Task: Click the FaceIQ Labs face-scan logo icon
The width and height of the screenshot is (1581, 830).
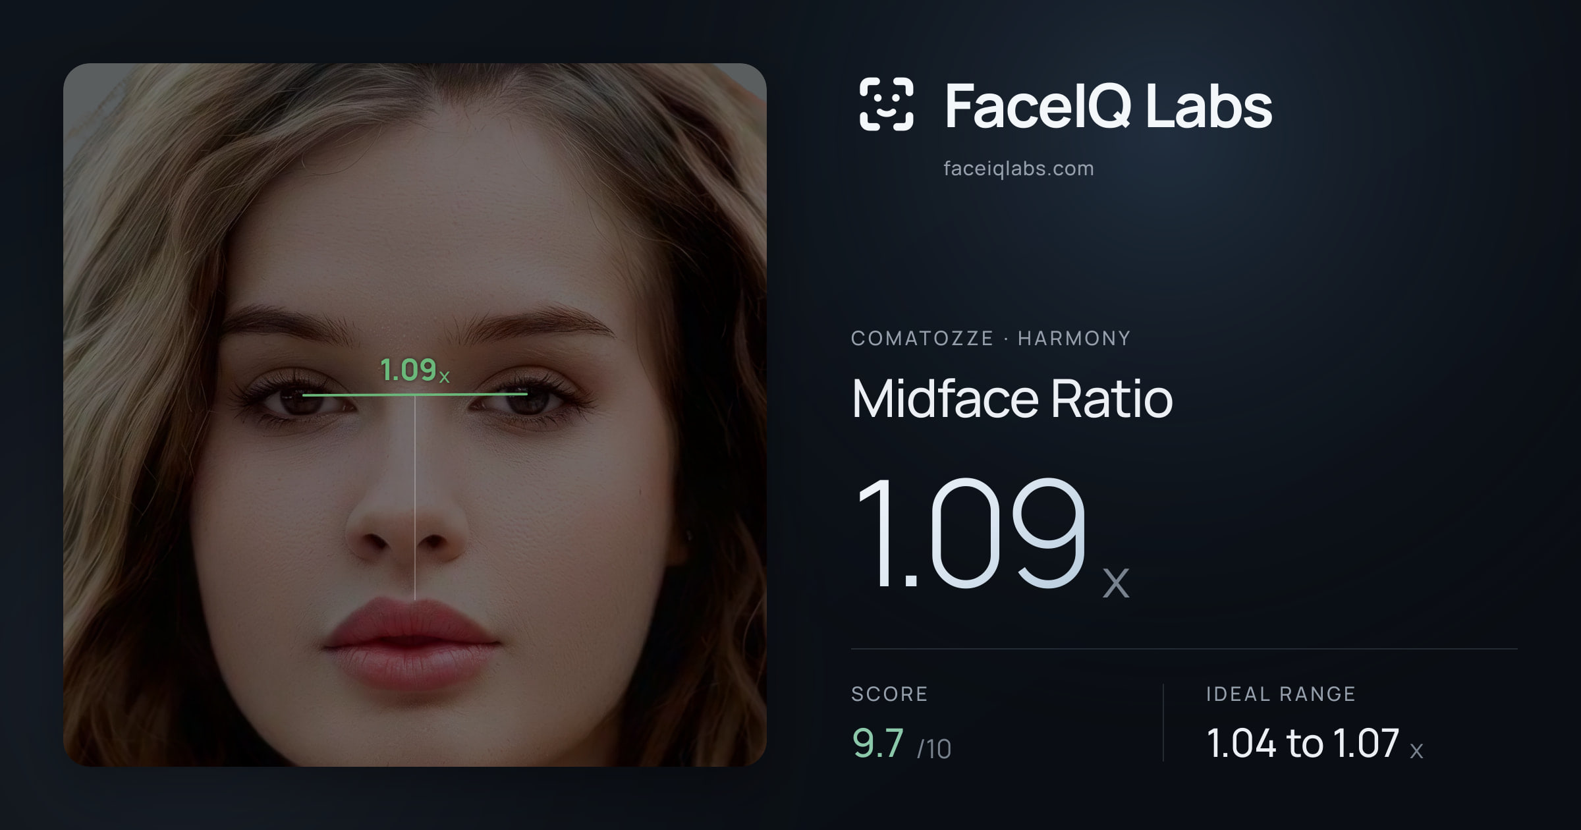Action: (x=886, y=104)
